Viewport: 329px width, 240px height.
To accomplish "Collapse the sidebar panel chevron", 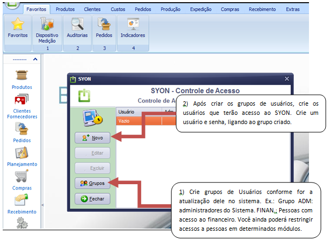I will [35, 59].
